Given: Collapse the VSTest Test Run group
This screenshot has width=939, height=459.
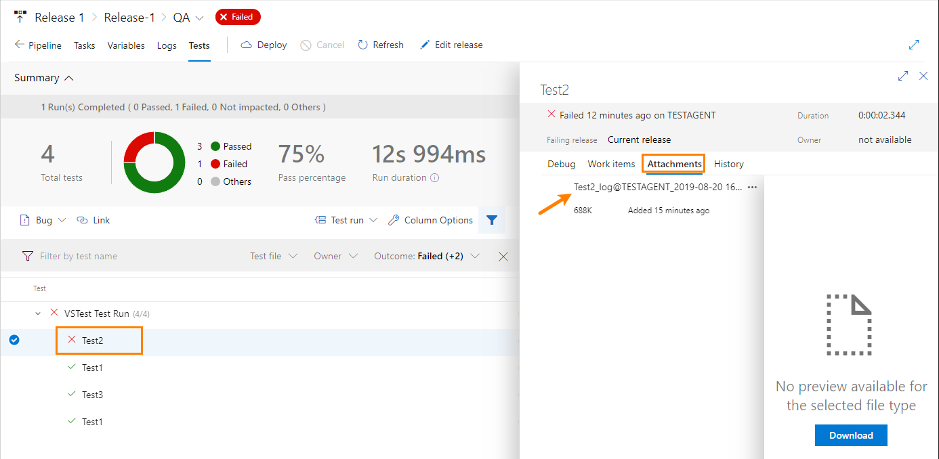Looking at the screenshot, I should [x=38, y=313].
